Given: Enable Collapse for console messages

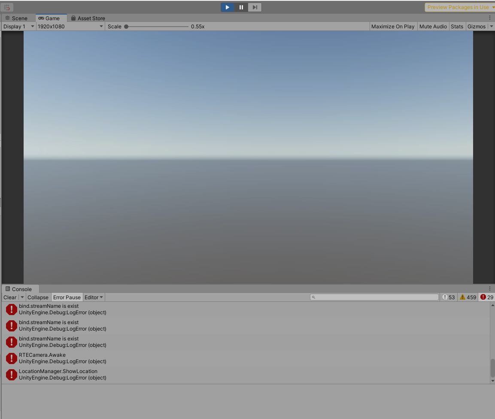Looking at the screenshot, I should tap(38, 297).
